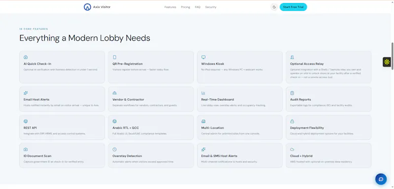394x189 pixels.
Task: Click the Windows Kiosk monitor icon
Action: pyautogui.click(x=203, y=57)
